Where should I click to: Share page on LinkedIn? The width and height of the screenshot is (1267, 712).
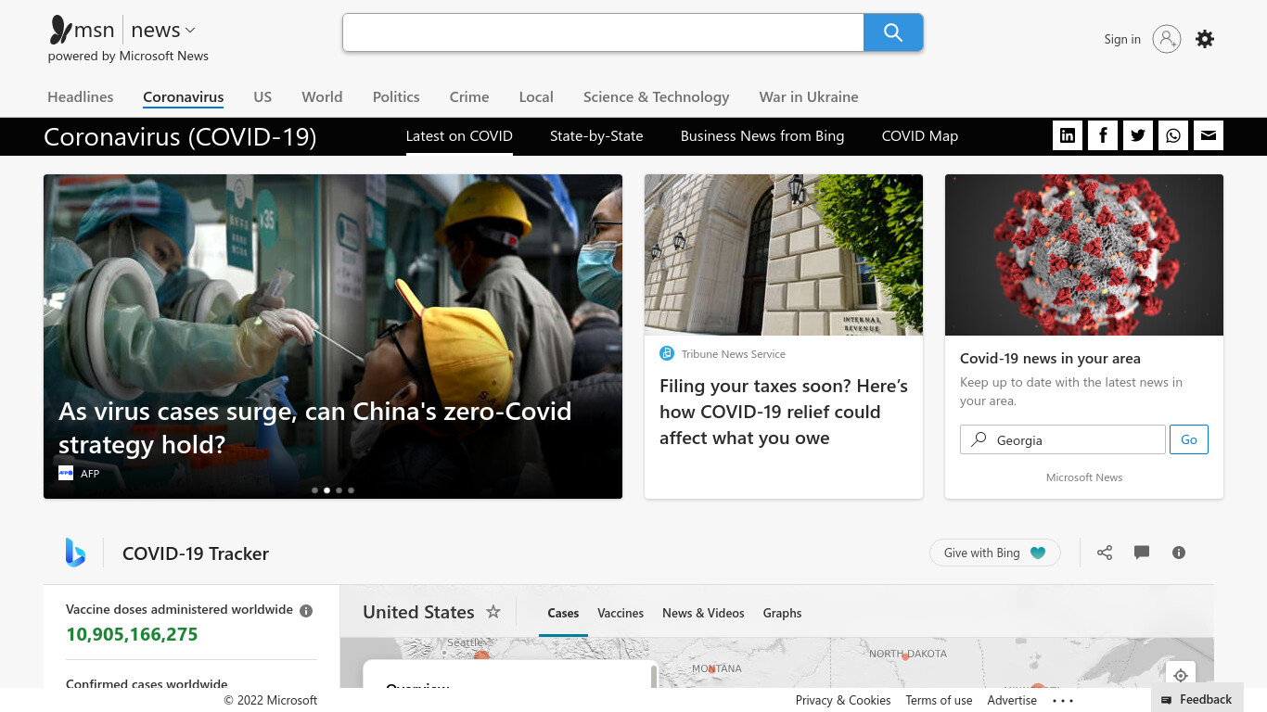click(1068, 135)
